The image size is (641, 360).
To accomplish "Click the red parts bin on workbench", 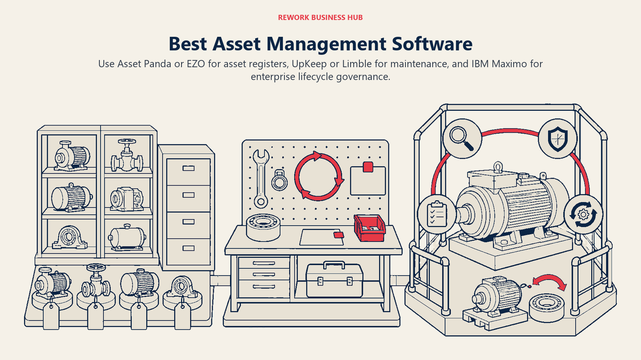I will point(369,228).
